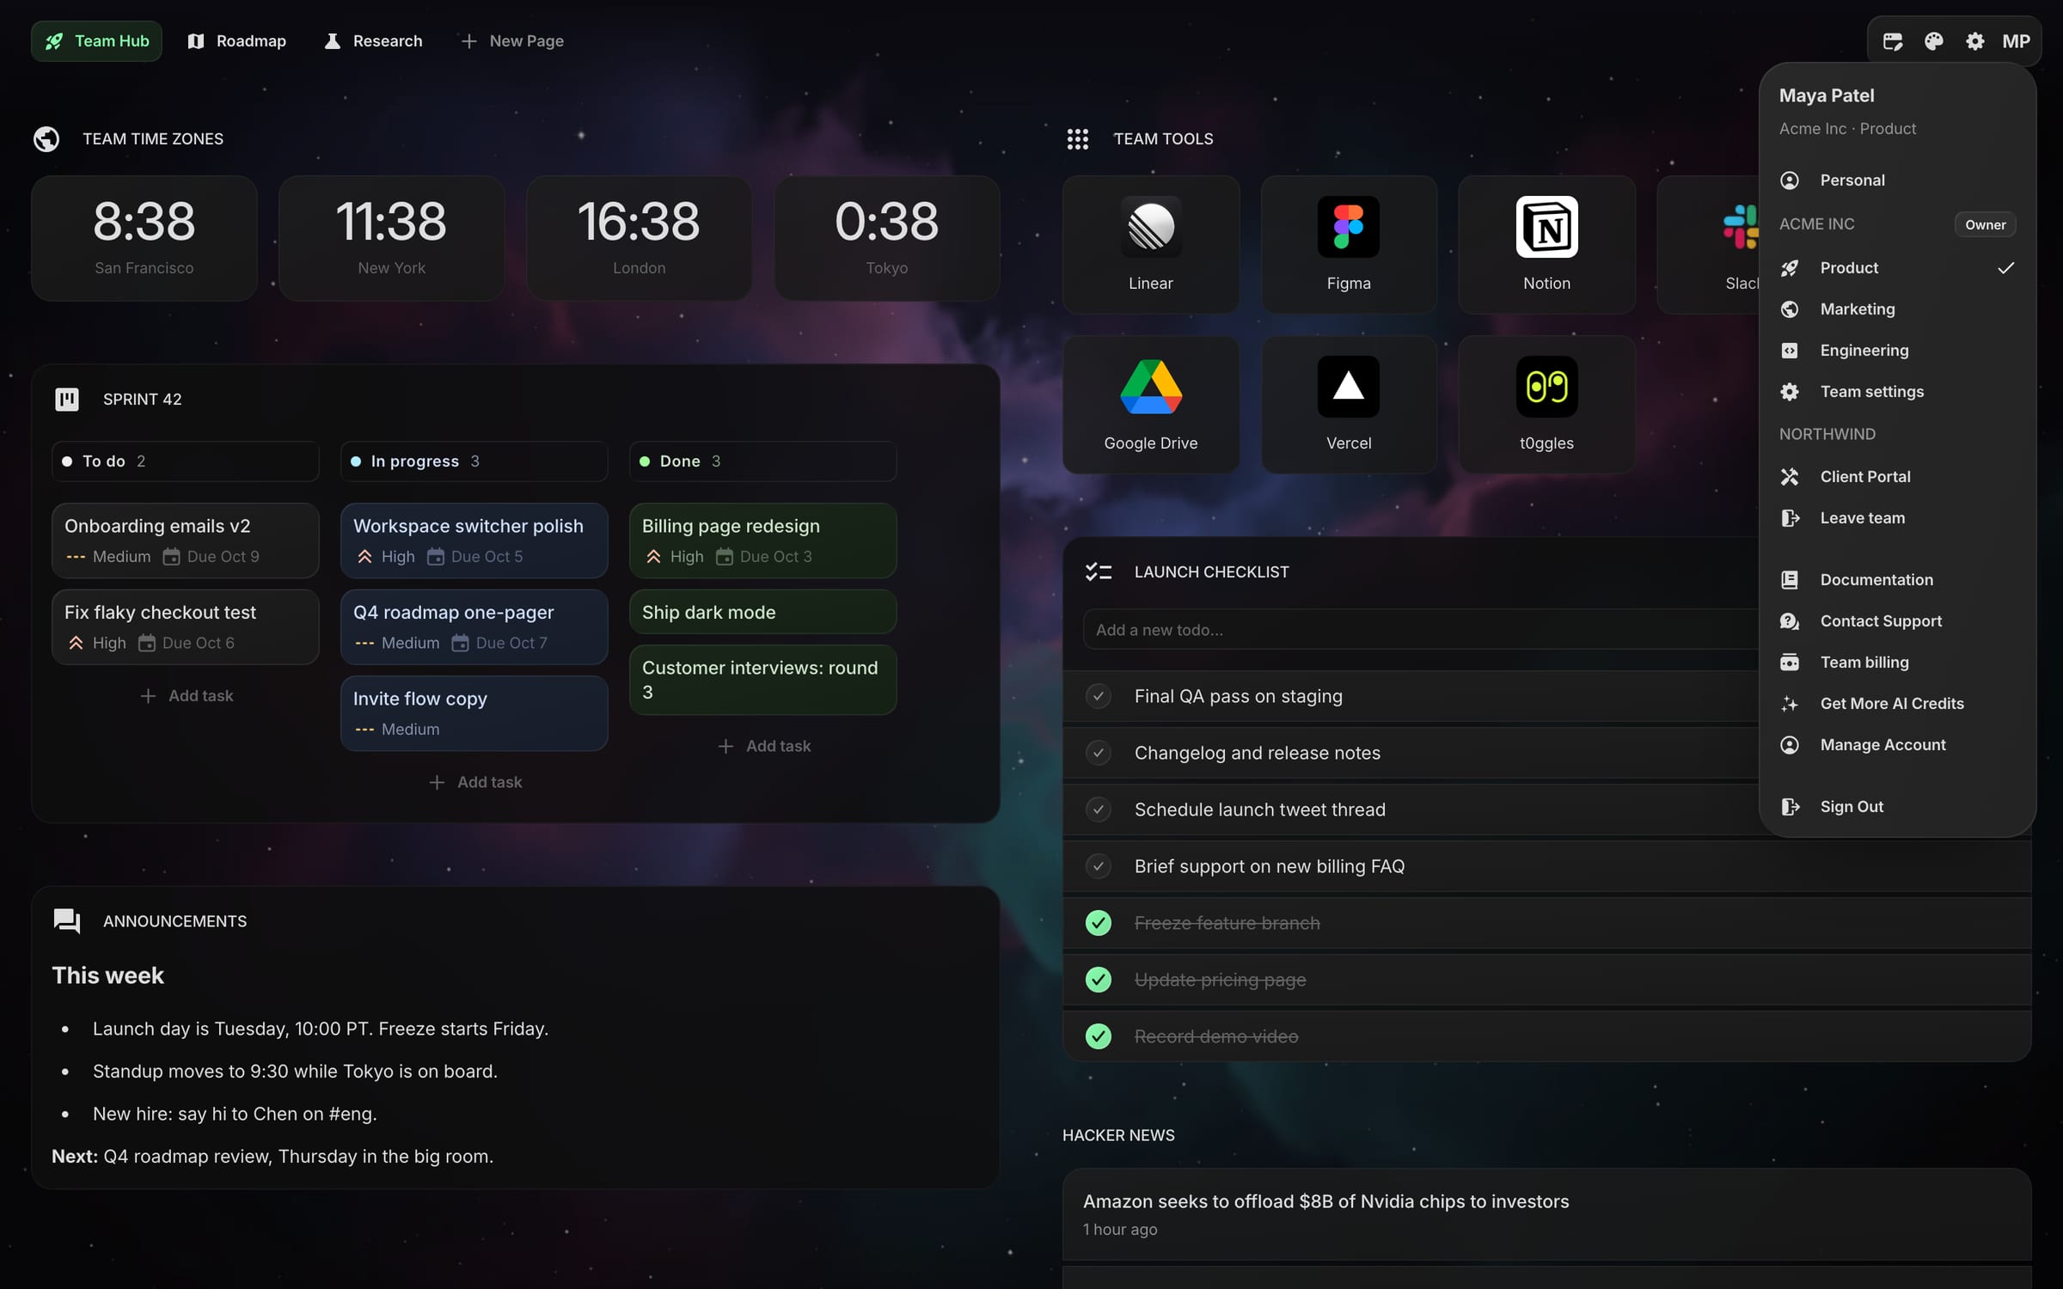Create a New Page
This screenshot has height=1289, width=2063.
pos(512,41)
